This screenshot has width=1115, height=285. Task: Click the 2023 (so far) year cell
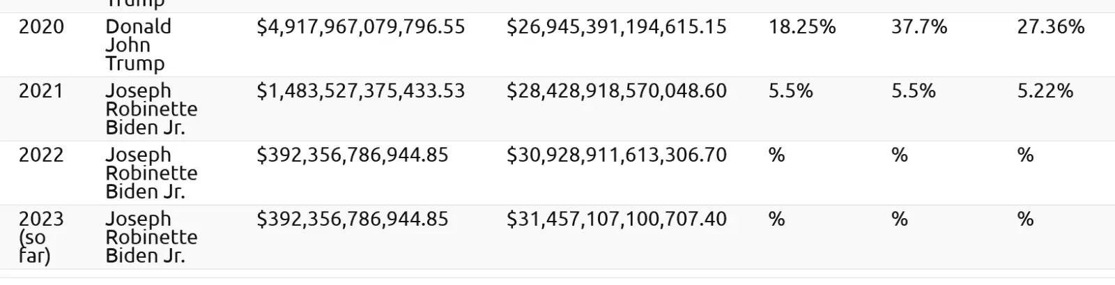point(41,237)
